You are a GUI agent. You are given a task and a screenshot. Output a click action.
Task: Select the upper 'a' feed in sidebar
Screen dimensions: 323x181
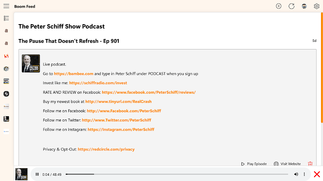pos(6,31)
